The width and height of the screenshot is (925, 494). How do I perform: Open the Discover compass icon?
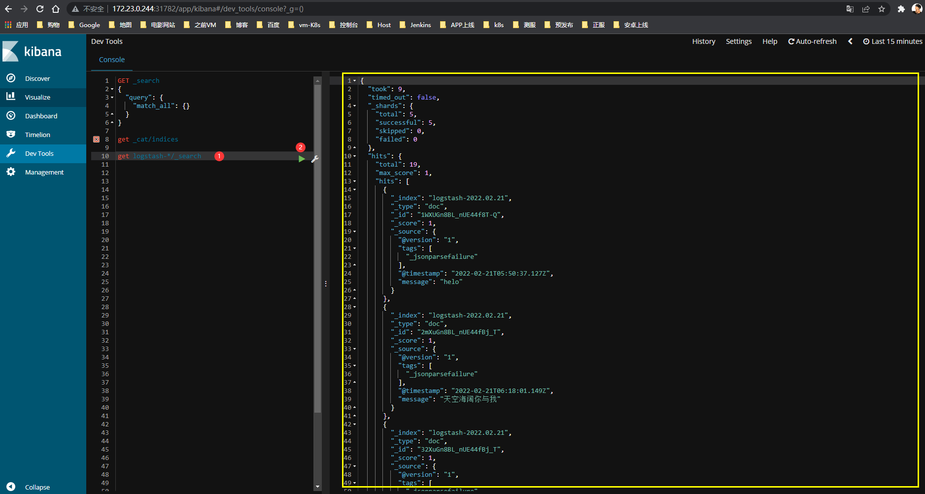11,78
